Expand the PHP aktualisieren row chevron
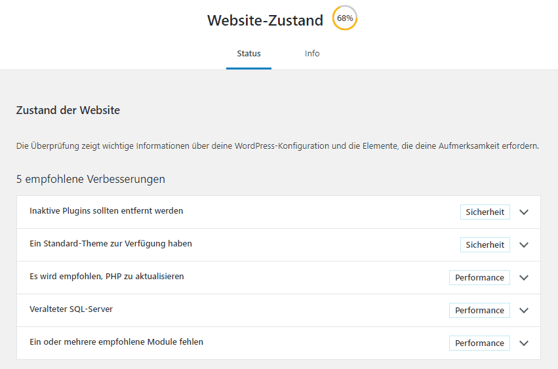Image resolution: width=558 pixels, height=369 pixels. point(523,278)
